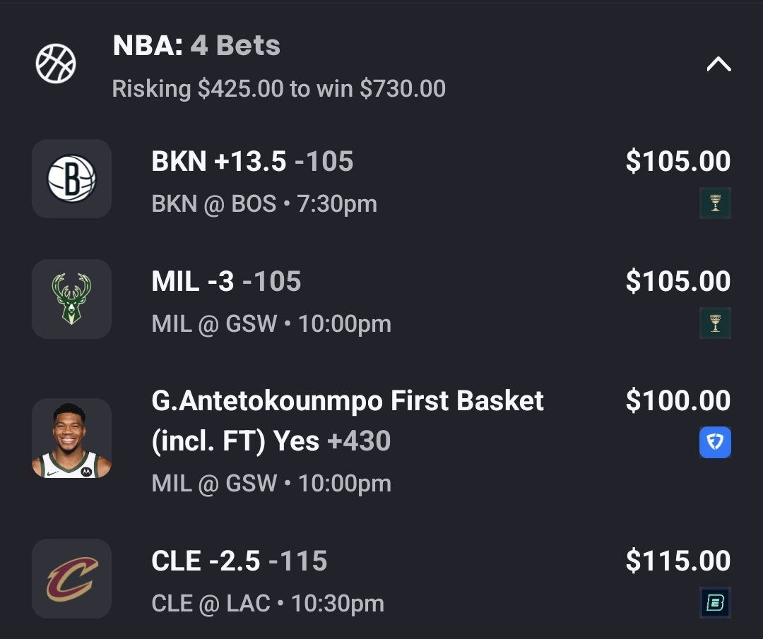This screenshot has width=763, height=639.
Task: Open the G.Antetokounmpo First Basket bet
Action: point(347,420)
